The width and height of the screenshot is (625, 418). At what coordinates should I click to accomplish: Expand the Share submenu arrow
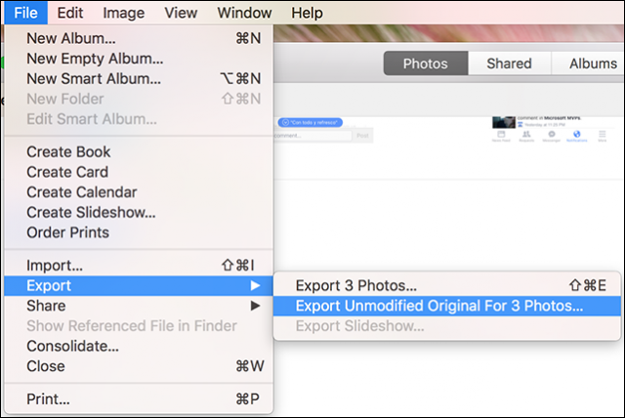tap(256, 306)
